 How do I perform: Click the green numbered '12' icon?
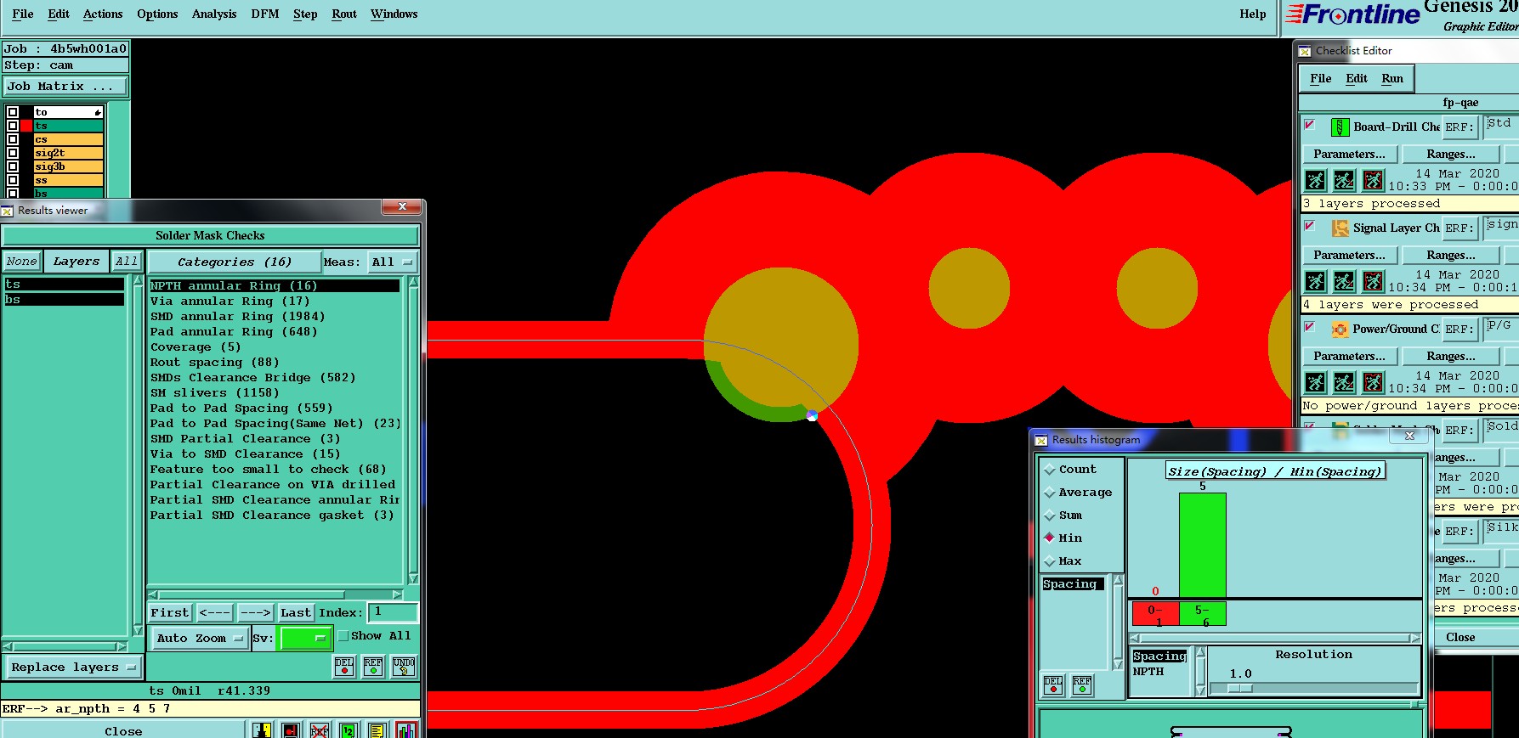(x=349, y=730)
